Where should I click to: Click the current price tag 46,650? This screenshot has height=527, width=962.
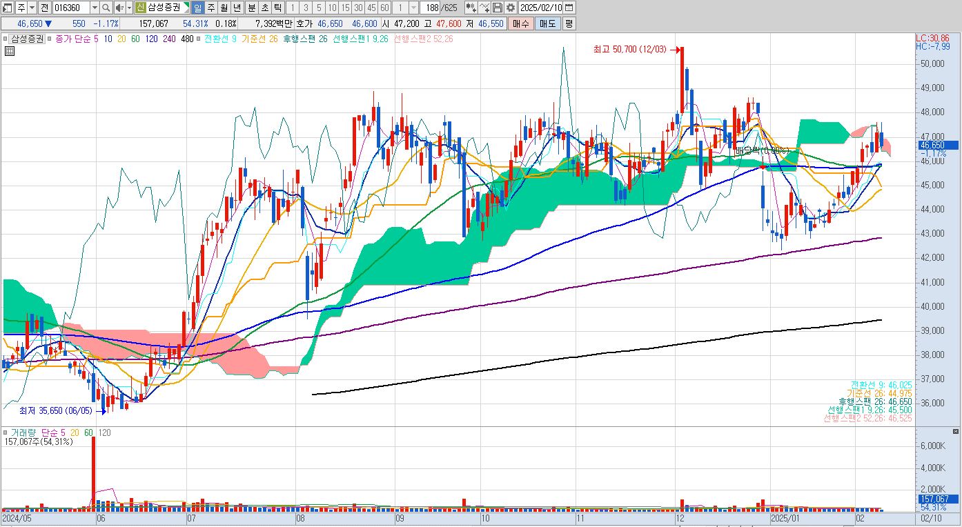pyautogui.click(x=938, y=146)
